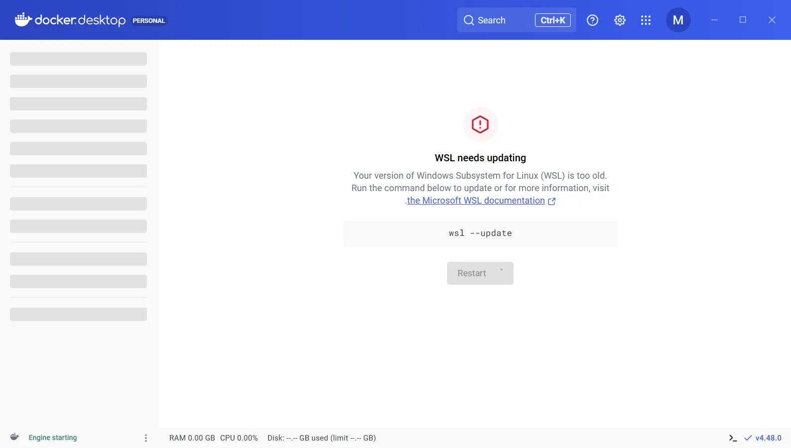Viewport: 791px width, 448px height.
Task: Open the terminal icon in status bar
Action: (733, 438)
